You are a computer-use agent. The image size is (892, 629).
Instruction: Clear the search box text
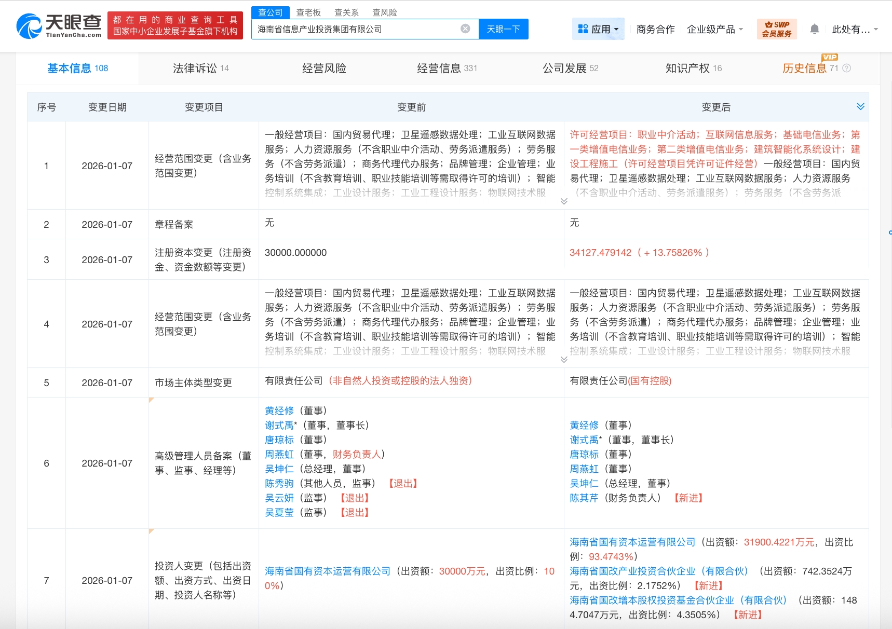pyautogui.click(x=465, y=29)
